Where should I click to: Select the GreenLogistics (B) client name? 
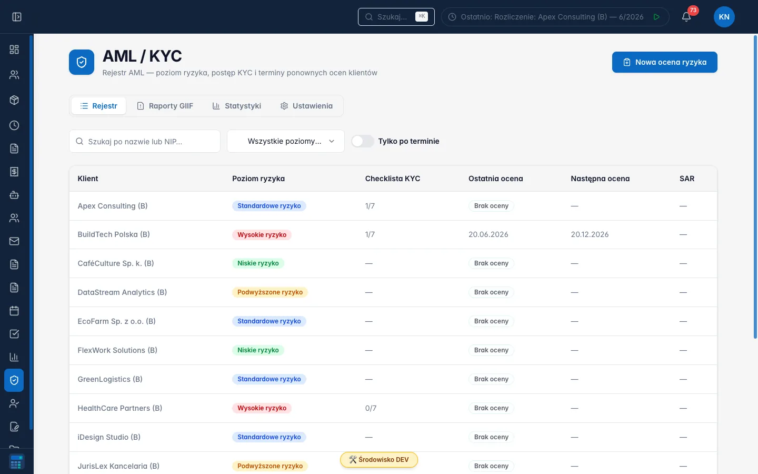[x=110, y=379]
